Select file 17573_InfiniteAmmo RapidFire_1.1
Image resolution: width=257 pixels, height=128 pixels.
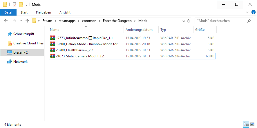point(84,38)
